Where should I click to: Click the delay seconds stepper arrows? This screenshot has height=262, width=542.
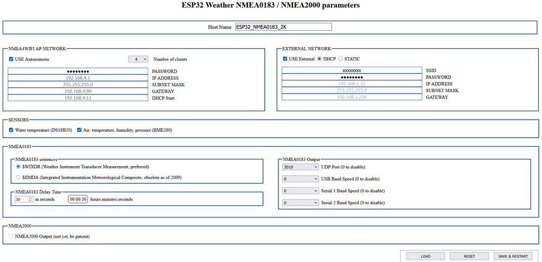click(30, 199)
